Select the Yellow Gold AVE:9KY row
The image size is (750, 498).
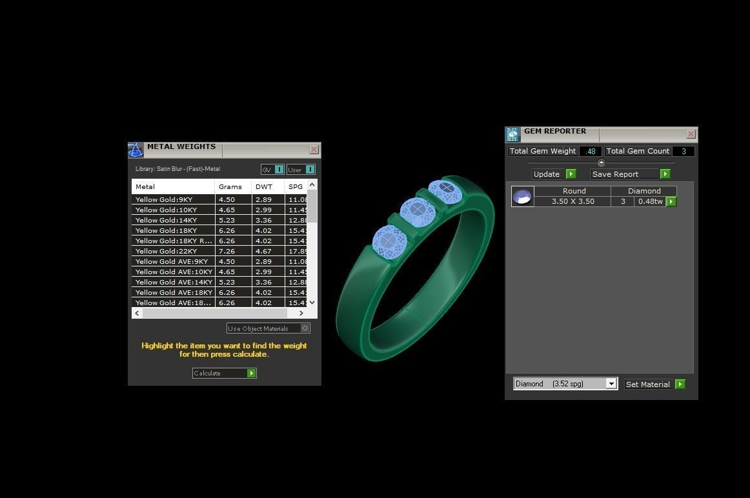tap(219, 261)
